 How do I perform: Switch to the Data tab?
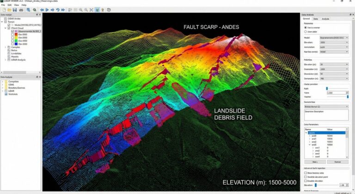point(316,19)
